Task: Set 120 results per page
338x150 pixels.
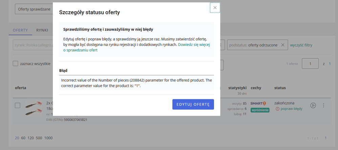Action: (30, 138)
